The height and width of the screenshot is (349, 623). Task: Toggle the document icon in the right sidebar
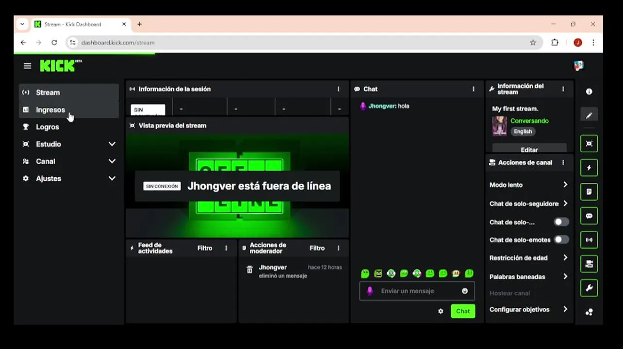pos(589,192)
